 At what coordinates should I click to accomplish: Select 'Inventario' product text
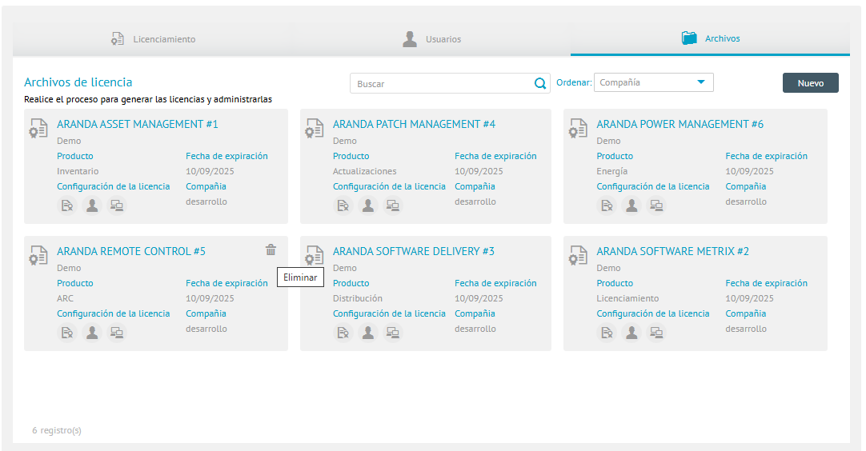click(x=78, y=171)
